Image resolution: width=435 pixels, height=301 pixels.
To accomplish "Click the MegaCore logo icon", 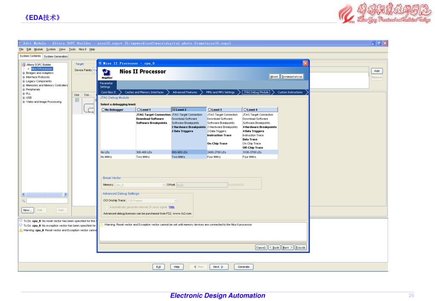I will (107, 74).
